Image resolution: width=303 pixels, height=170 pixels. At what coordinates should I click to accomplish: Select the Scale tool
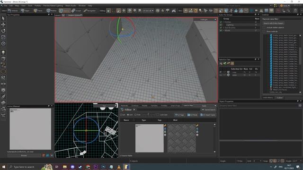[x=3, y=37]
